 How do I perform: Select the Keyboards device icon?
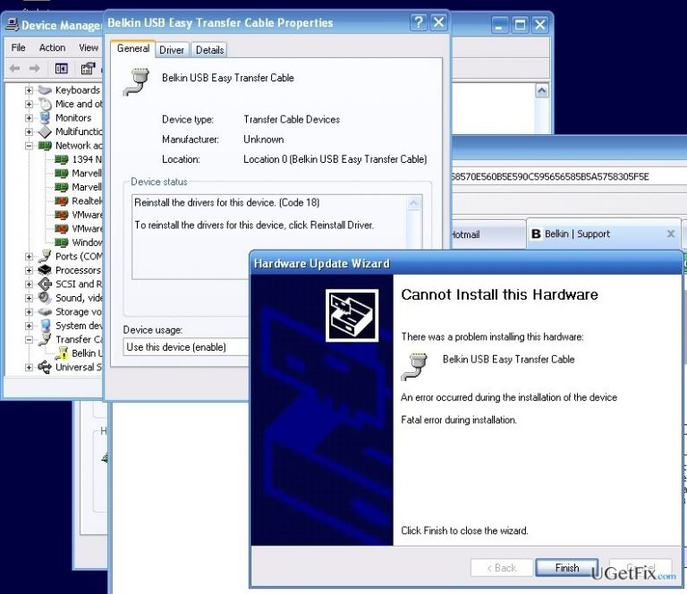[45, 90]
